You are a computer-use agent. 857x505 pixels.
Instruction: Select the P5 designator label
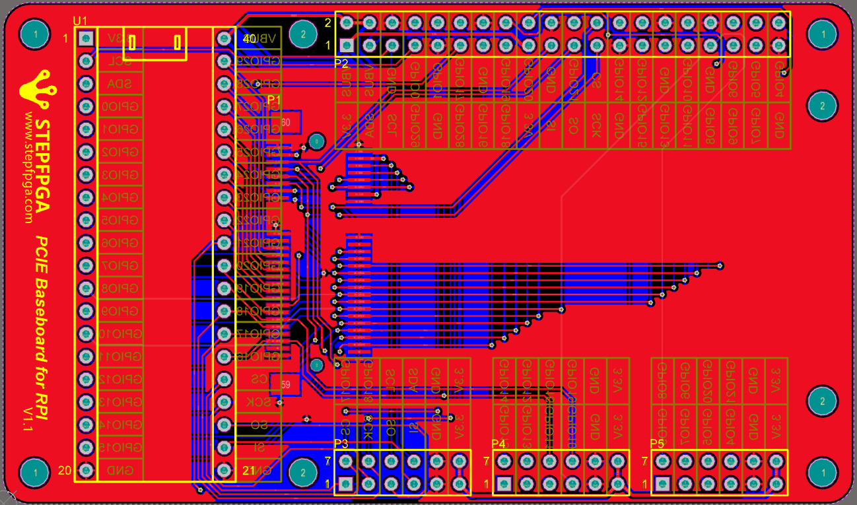point(657,444)
